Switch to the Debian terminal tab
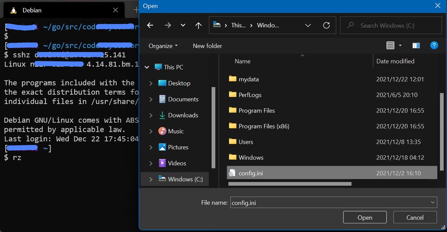447x232 pixels. point(64,10)
